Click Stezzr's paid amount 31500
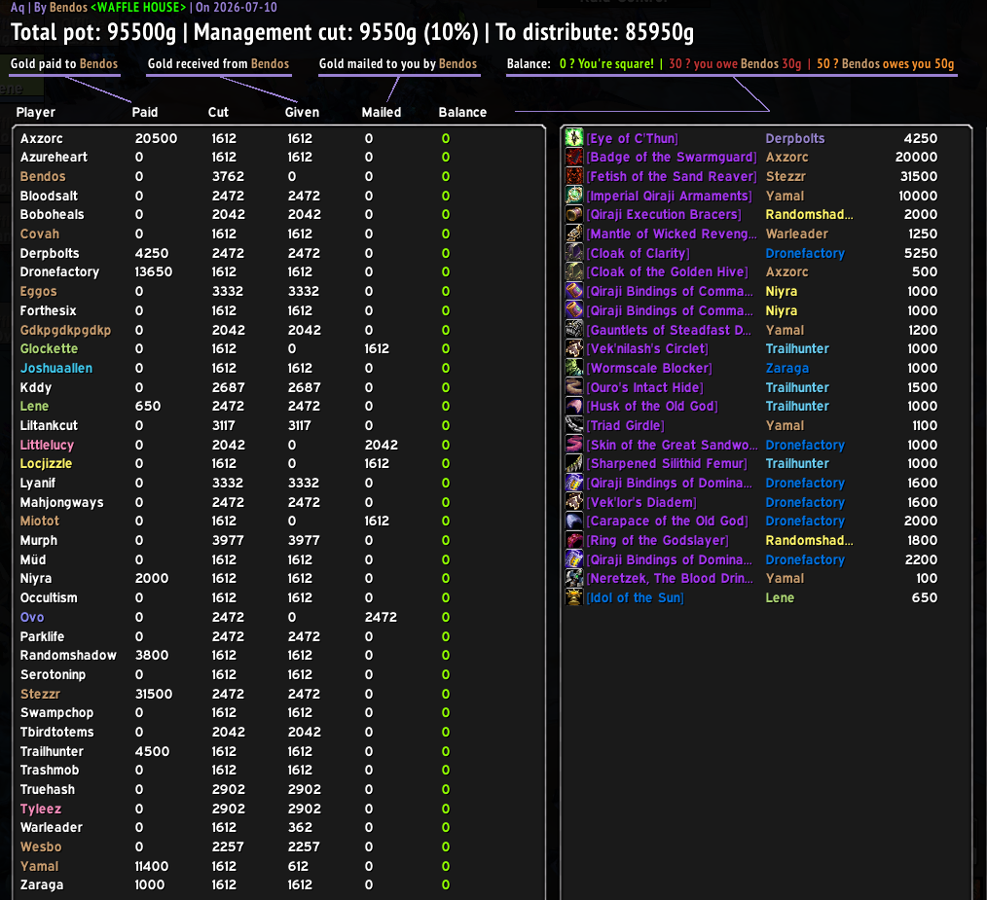This screenshot has width=987, height=900. click(154, 694)
